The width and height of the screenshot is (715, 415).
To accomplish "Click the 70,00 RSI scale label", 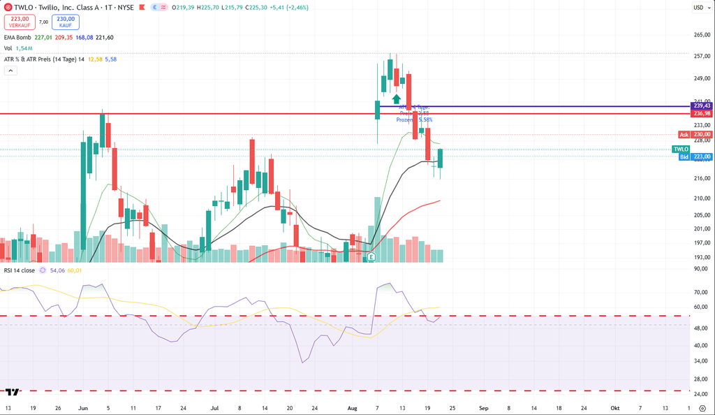I will pyautogui.click(x=701, y=292).
